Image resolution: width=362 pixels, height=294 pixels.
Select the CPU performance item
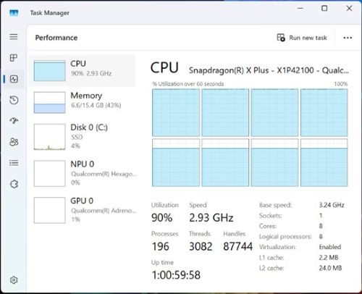82,70
